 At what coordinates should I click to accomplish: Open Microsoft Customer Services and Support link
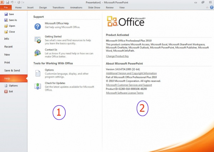pos(129,85)
